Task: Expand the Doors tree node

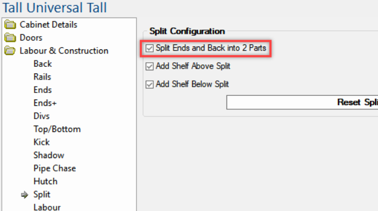Action: pos(31,38)
